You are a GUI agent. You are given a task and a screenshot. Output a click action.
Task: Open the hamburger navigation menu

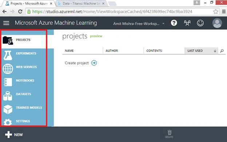coord(6,23)
